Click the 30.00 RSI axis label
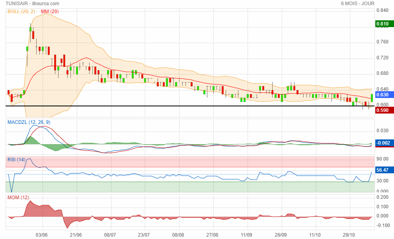Image resolution: width=394 pixels, height=239 pixels. click(382, 180)
